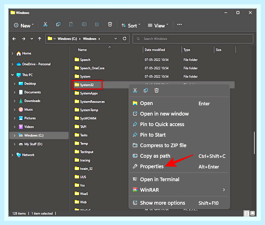Click the Windows breadcrumb in the address bar

click(x=90, y=39)
